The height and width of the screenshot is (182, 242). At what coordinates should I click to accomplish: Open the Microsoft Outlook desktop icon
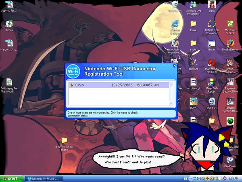[230, 23]
